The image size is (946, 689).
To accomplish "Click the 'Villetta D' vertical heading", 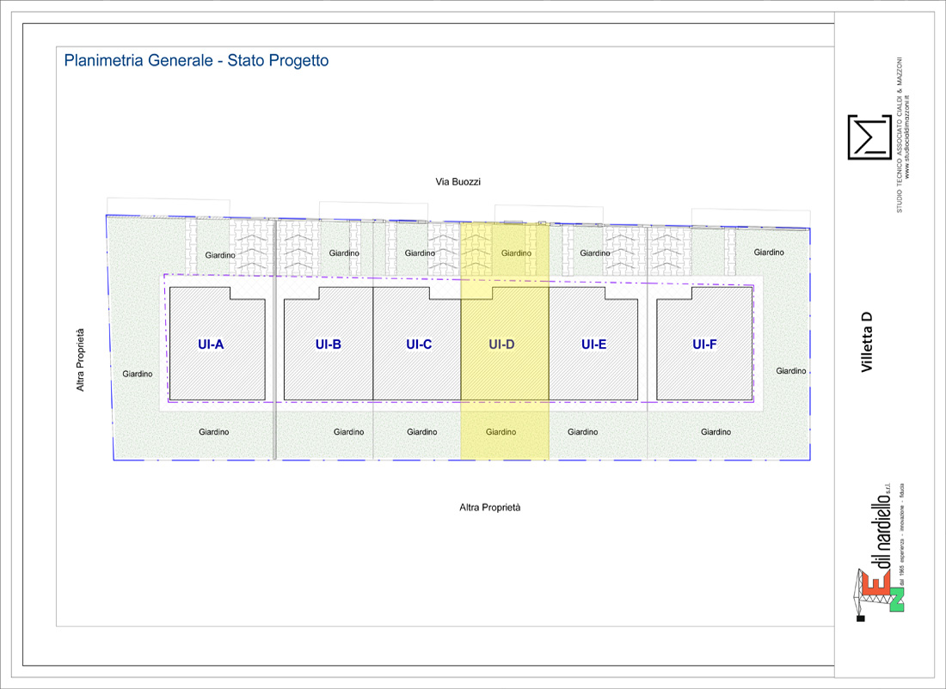I will pos(866,342).
